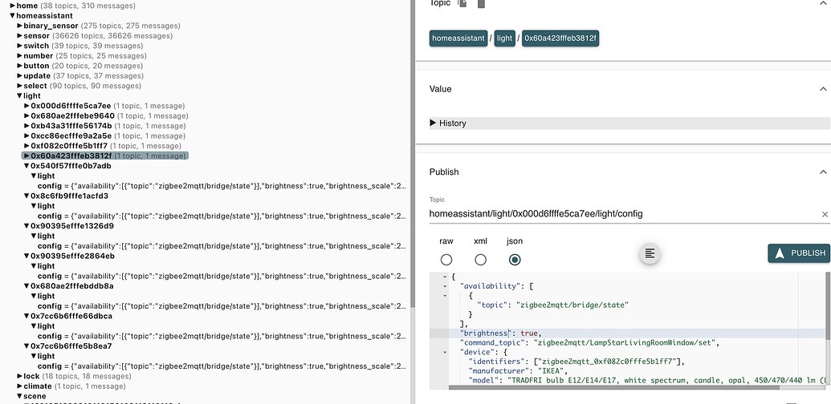Select config value under 0x540f57fffe0b7adb
This screenshot has width=831, height=404.
[x=222, y=186]
